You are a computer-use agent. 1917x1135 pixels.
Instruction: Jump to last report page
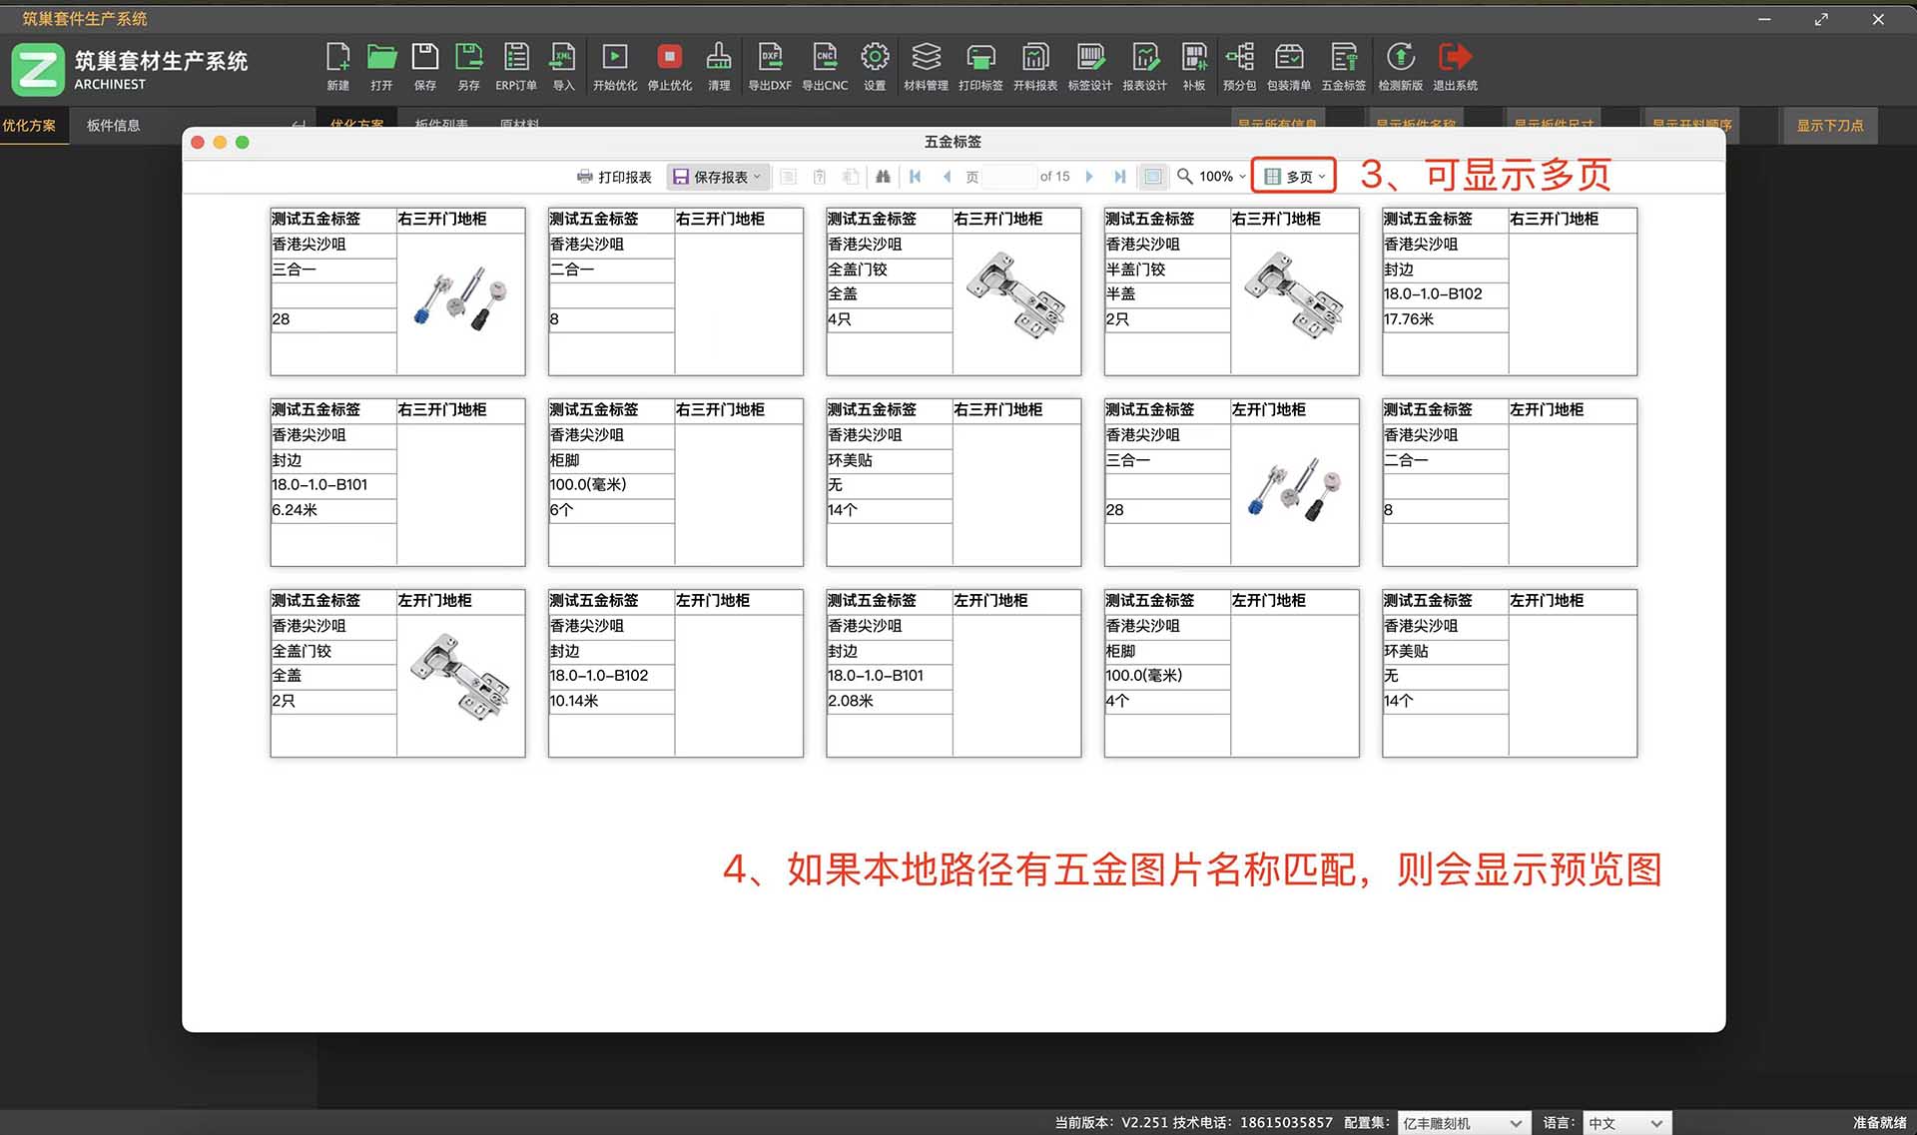click(1120, 177)
